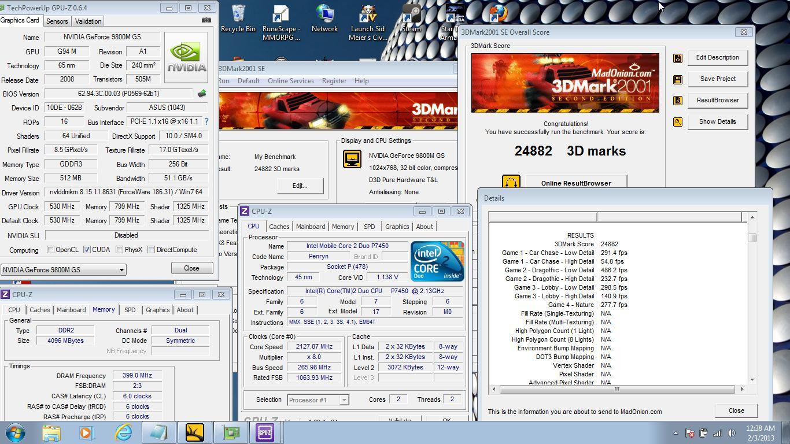
Task: Click the Show Details magnifier icon
Action: 678,122
